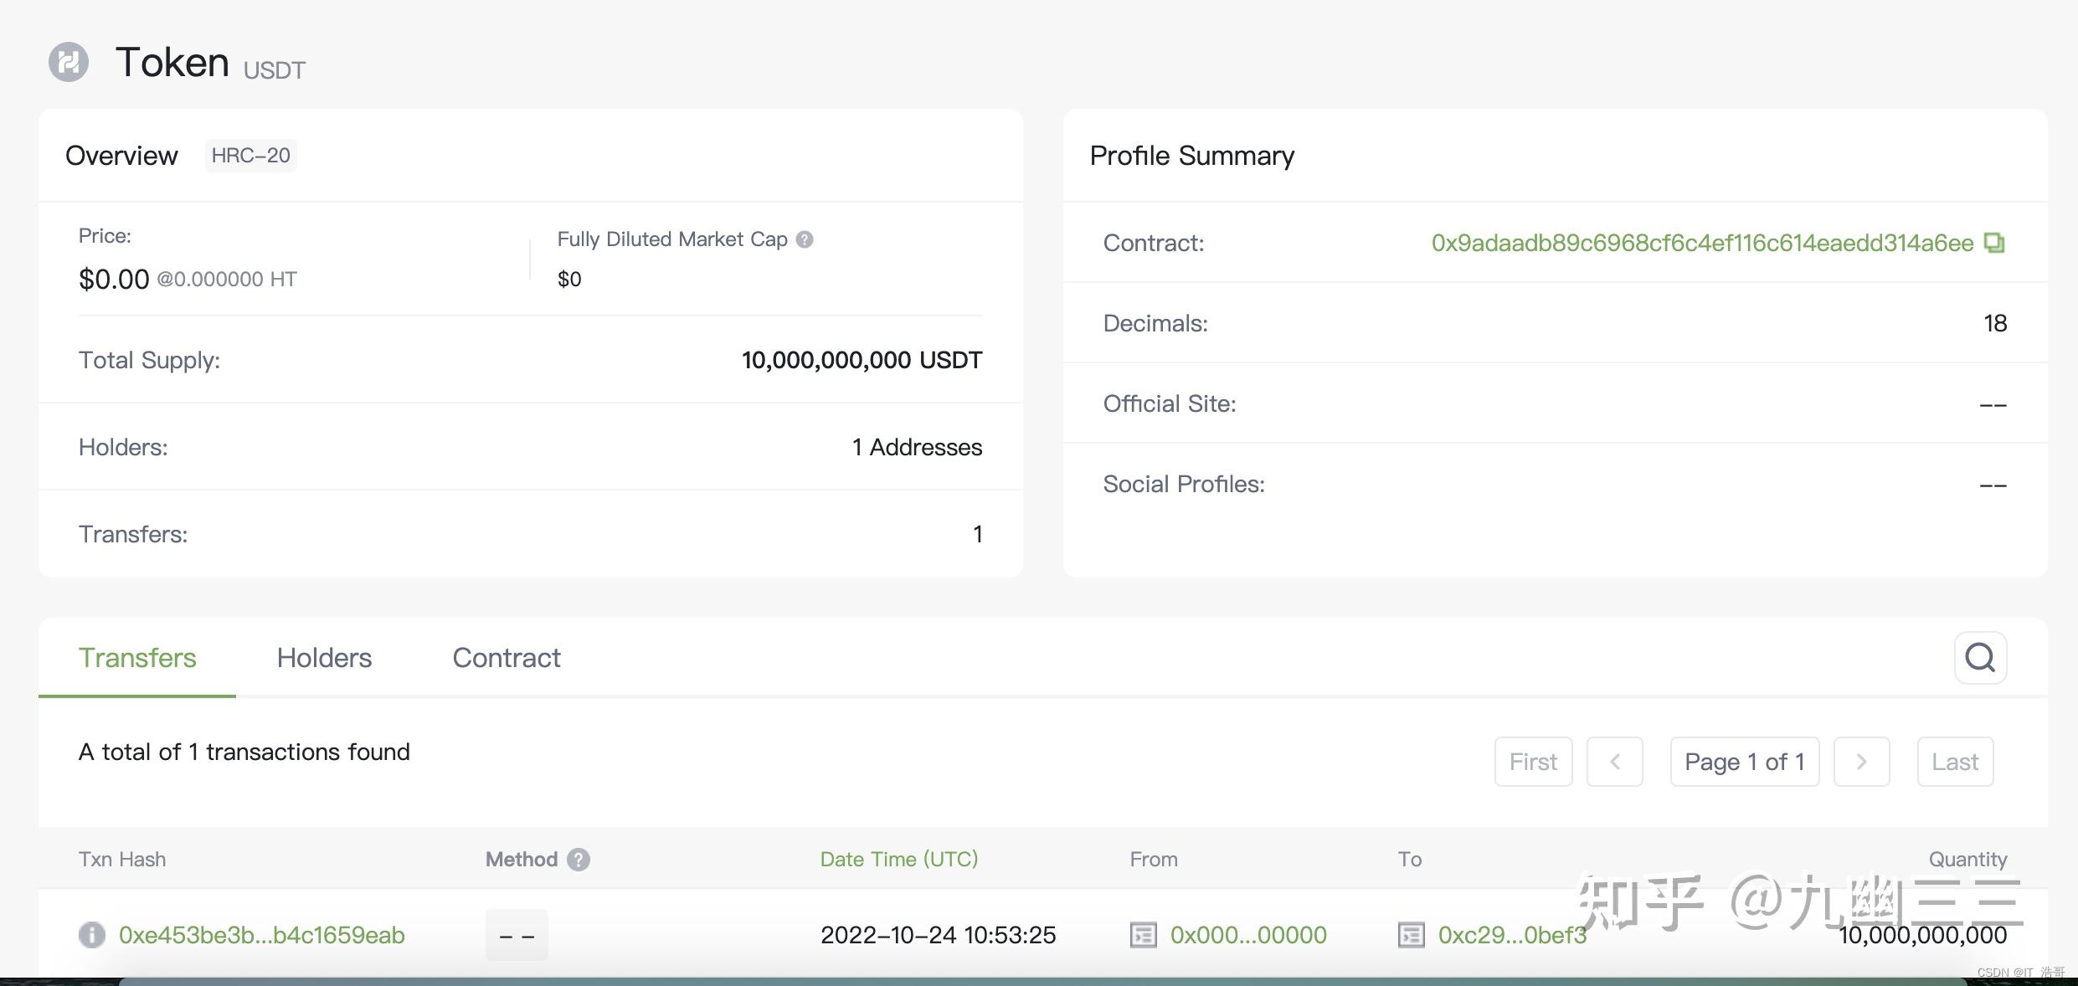
Task: Click the contract icon beside From address
Action: click(1143, 934)
